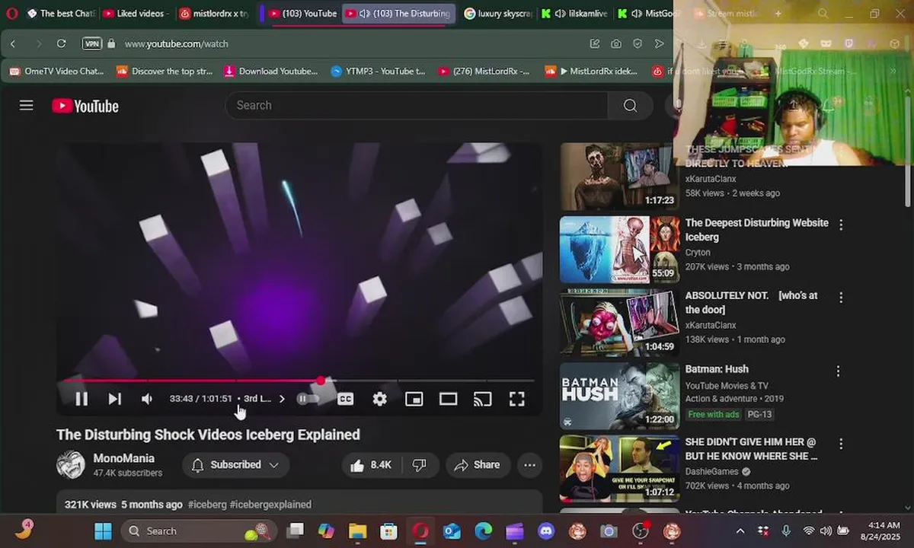
Task: Open MonoMania channel avatar
Action: point(71,464)
